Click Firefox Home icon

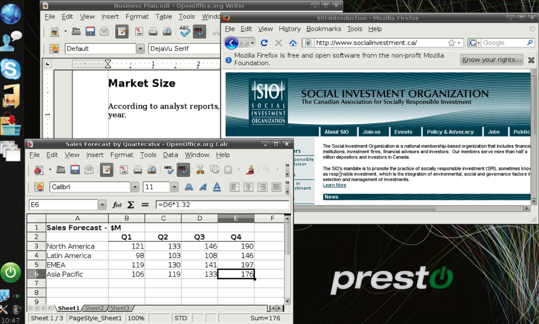[x=293, y=43]
